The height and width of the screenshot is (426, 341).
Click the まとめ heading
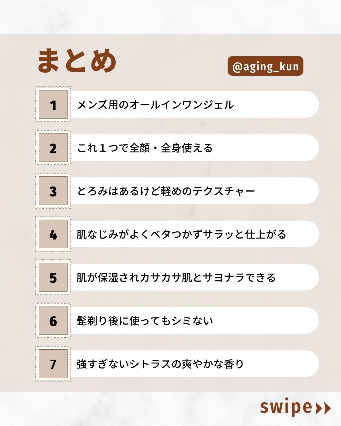click(x=77, y=61)
